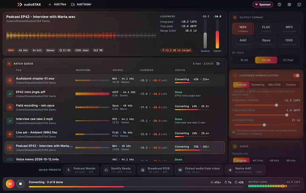Click the Broadcast R128 preset icon
Image resolution: width=306 pixels, height=193 pixels.
(x=143, y=170)
